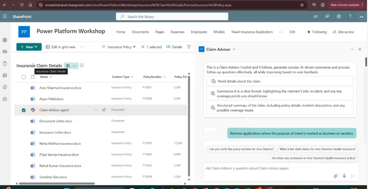
Task: Click the Help question mark icon
Action: (x=350, y=16)
